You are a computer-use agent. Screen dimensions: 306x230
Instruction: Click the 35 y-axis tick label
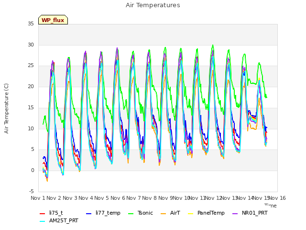[31, 24]
